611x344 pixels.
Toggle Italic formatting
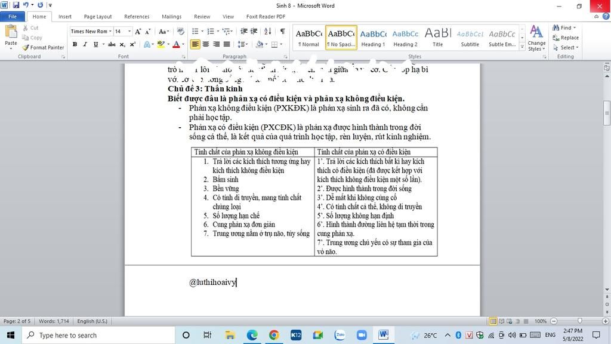85,44
